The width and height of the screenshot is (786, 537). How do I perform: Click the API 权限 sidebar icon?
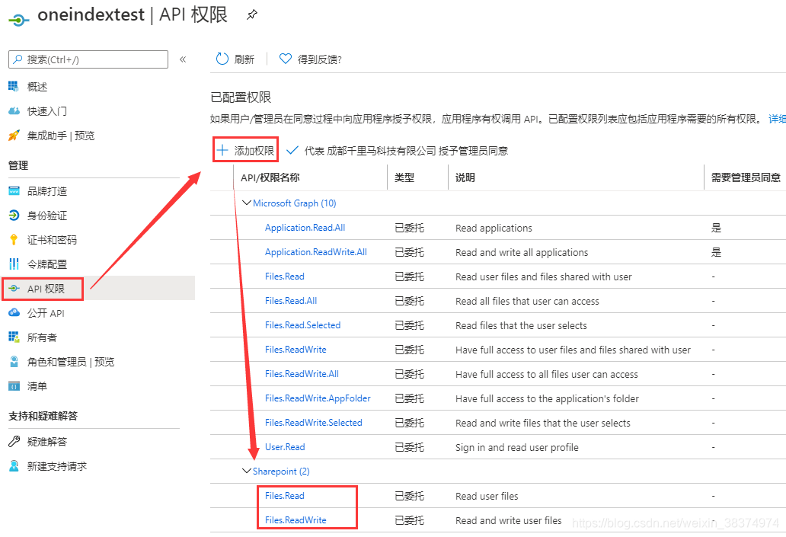(14, 289)
